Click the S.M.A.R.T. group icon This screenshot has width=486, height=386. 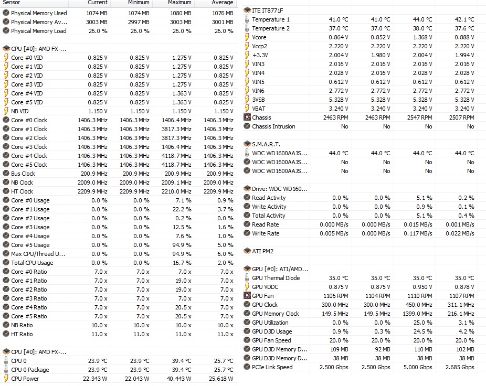click(247, 144)
